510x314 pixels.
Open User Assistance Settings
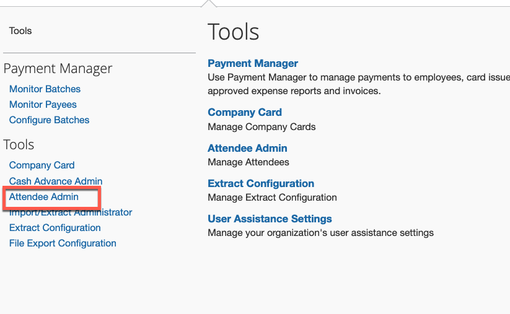coord(270,219)
